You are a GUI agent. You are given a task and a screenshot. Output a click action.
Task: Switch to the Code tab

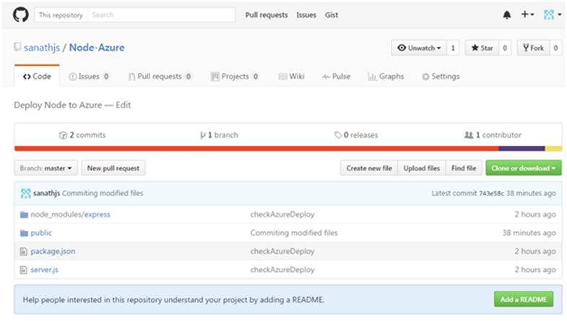tap(37, 76)
